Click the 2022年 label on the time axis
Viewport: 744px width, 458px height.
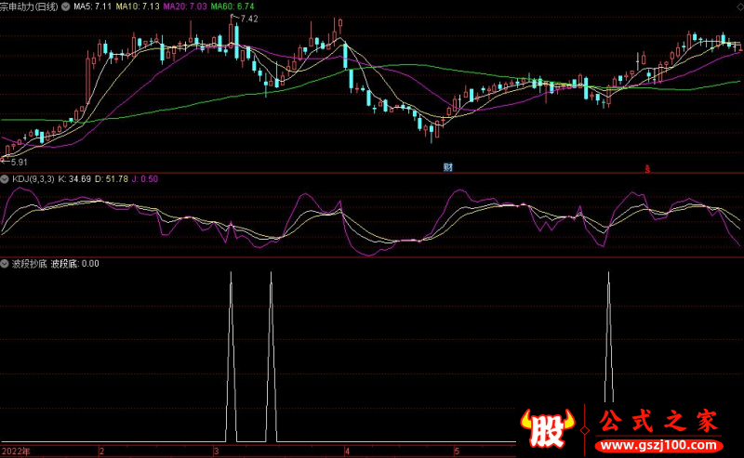(16, 451)
